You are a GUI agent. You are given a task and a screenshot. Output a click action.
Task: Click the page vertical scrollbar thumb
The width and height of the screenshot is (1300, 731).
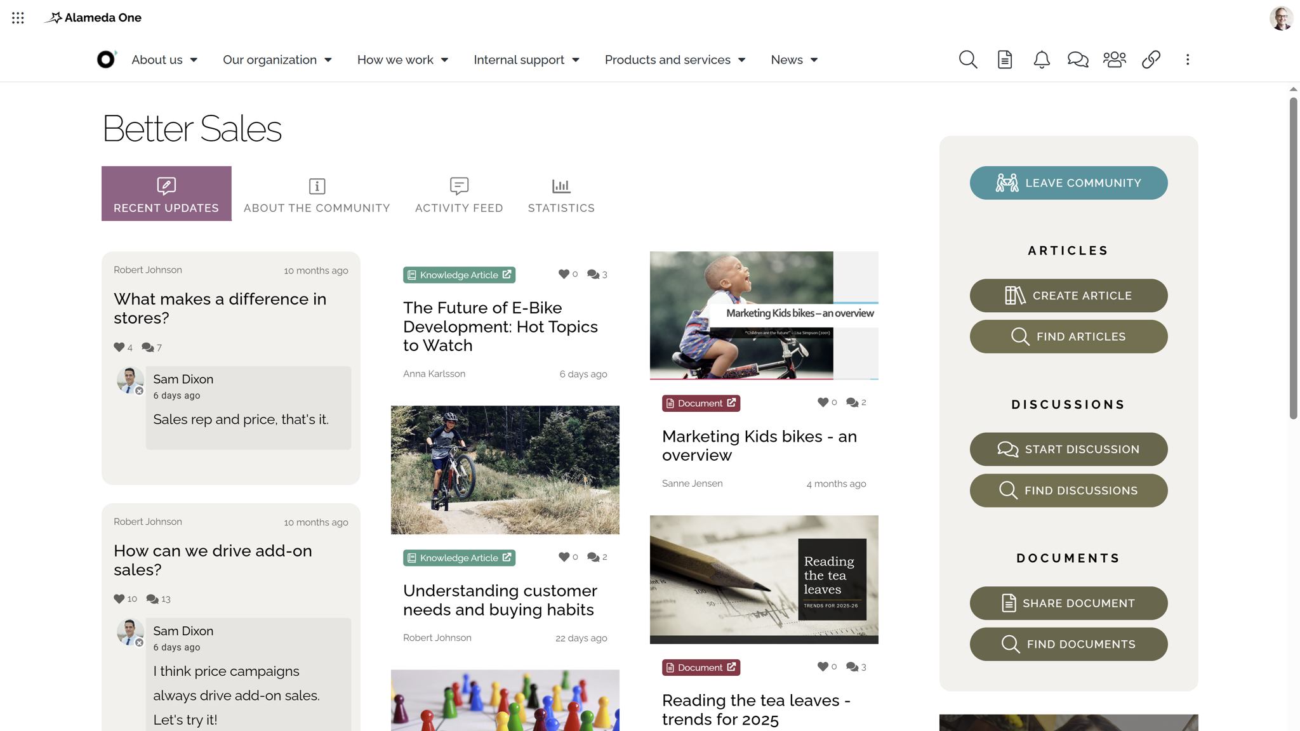point(1293,258)
